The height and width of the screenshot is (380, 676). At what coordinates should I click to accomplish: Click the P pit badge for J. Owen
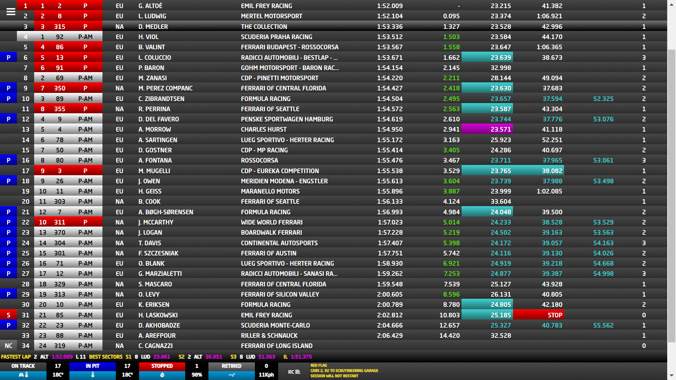coord(8,181)
